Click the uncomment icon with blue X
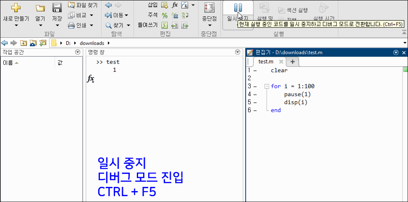This screenshot has width=408, height=202. point(175,15)
